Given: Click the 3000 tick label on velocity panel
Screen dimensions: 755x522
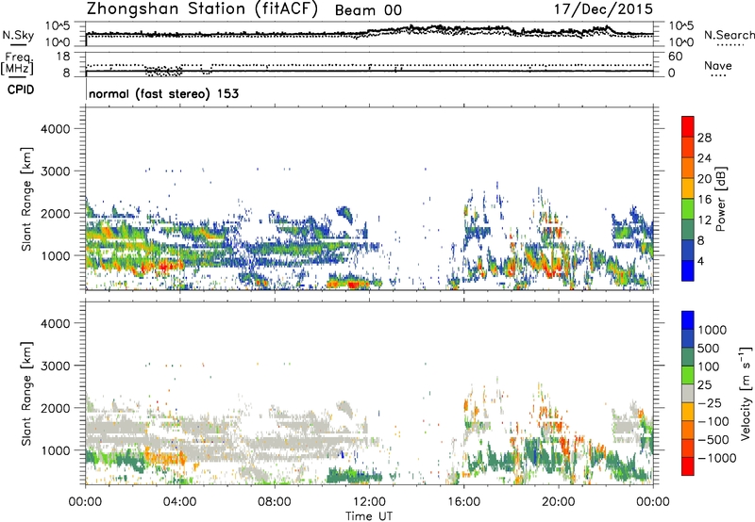Looking at the screenshot, I should pos(56,366).
